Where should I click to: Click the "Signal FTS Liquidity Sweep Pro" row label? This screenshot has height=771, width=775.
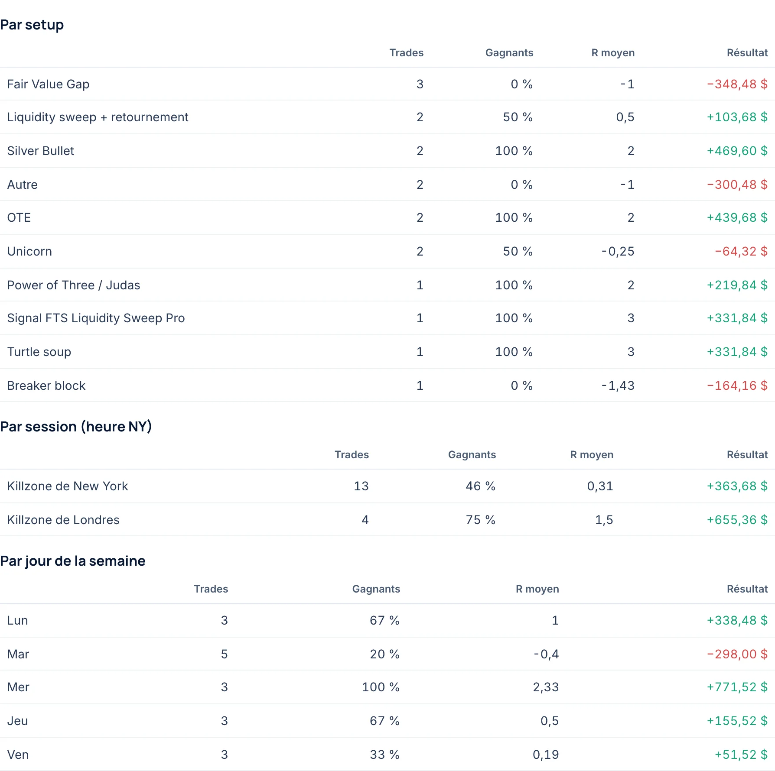[x=96, y=318]
